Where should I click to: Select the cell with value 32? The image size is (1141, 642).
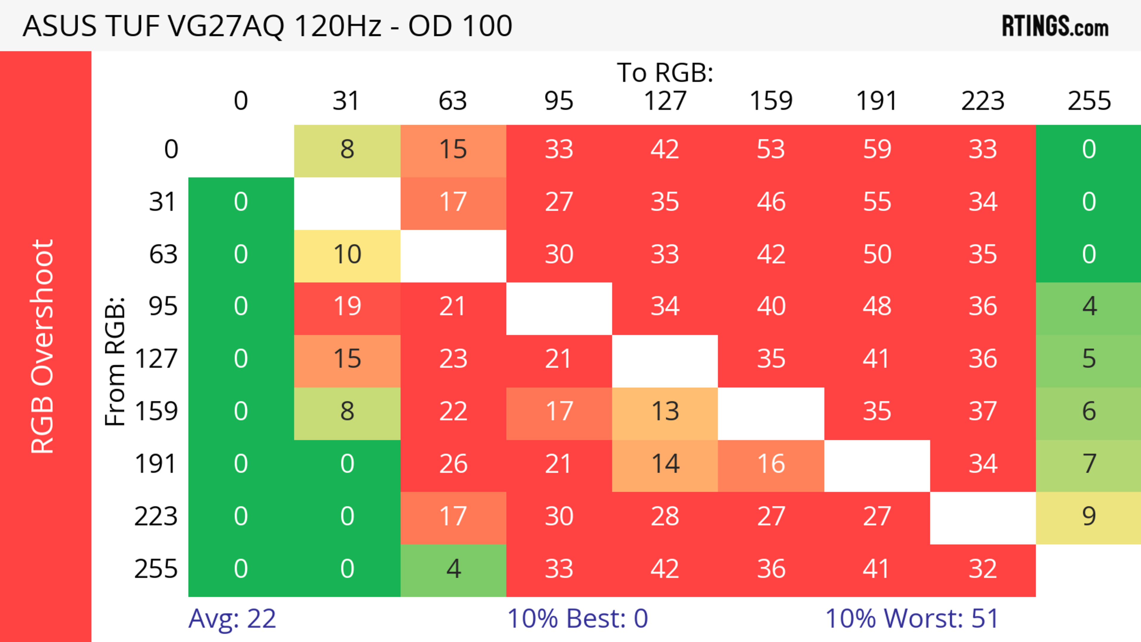tap(982, 570)
